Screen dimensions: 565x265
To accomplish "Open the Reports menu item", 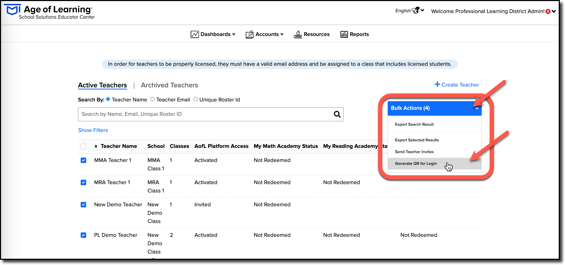I will [x=355, y=34].
